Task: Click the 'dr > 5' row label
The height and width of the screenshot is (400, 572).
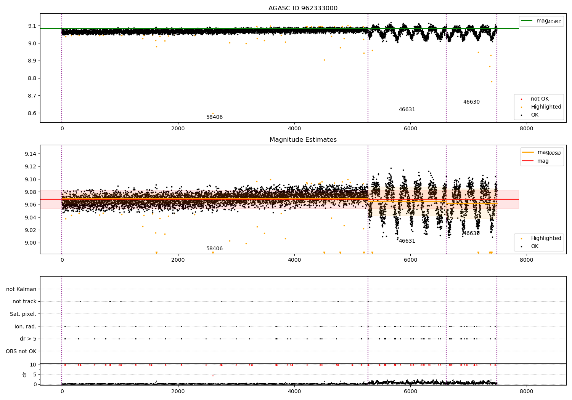Action: (28, 339)
